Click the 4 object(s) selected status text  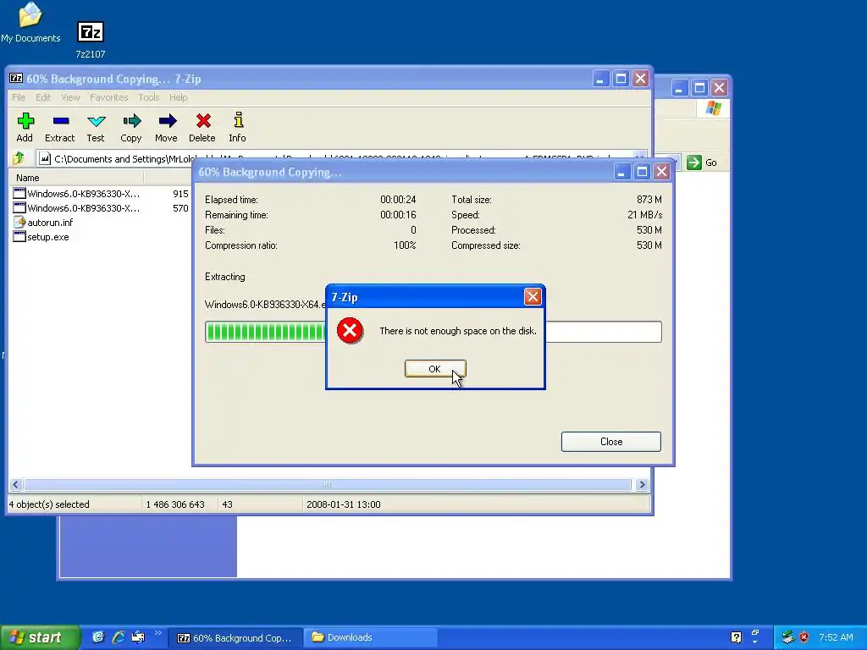49,504
